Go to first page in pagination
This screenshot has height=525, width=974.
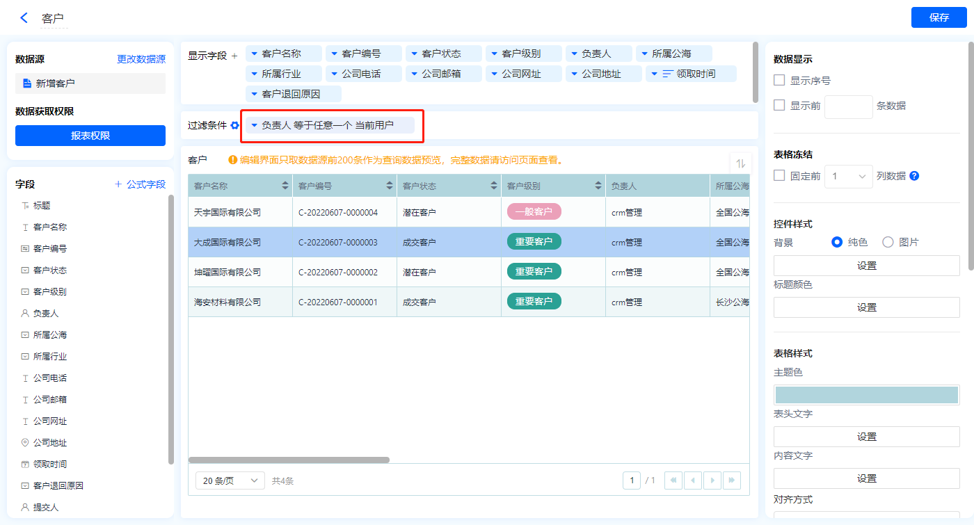point(673,480)
